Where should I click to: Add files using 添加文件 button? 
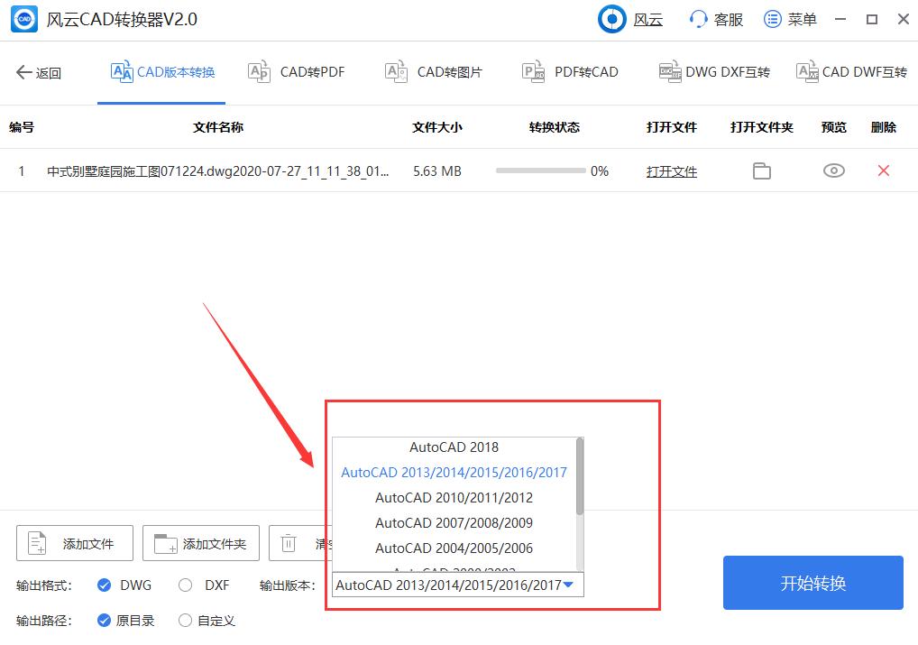tap(74, 542)
